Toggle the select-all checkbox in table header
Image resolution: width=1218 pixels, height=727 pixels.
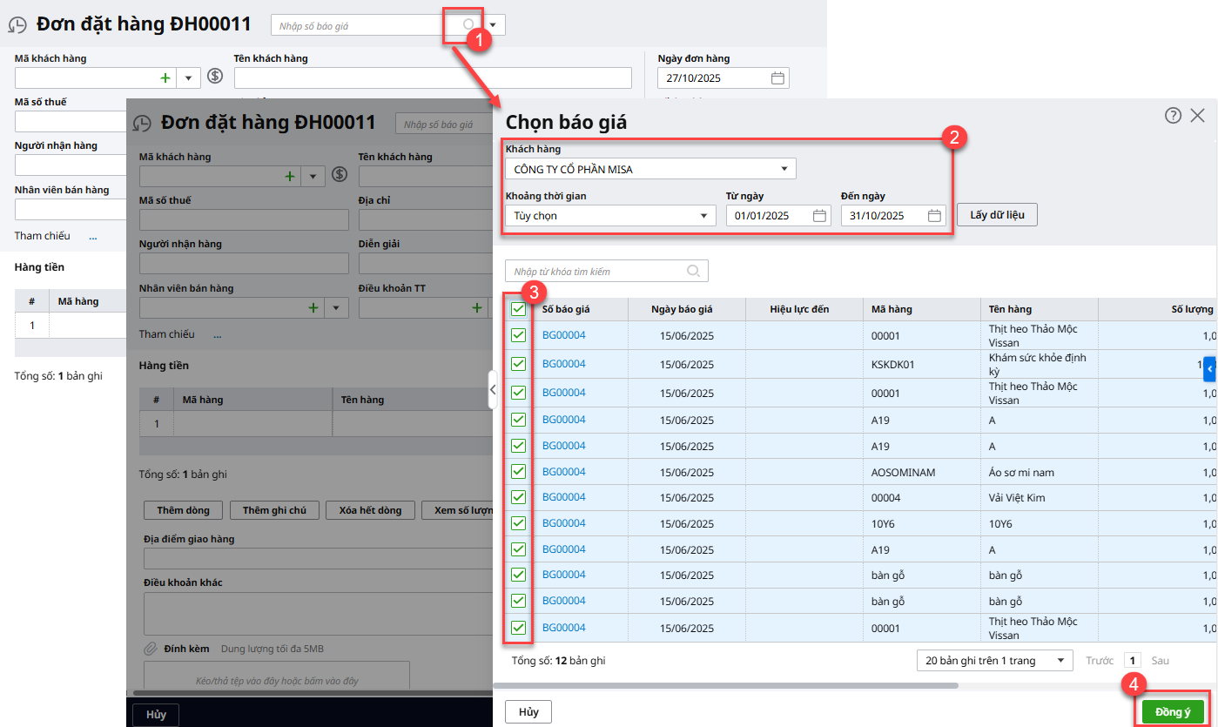click(x=518, y=309)
